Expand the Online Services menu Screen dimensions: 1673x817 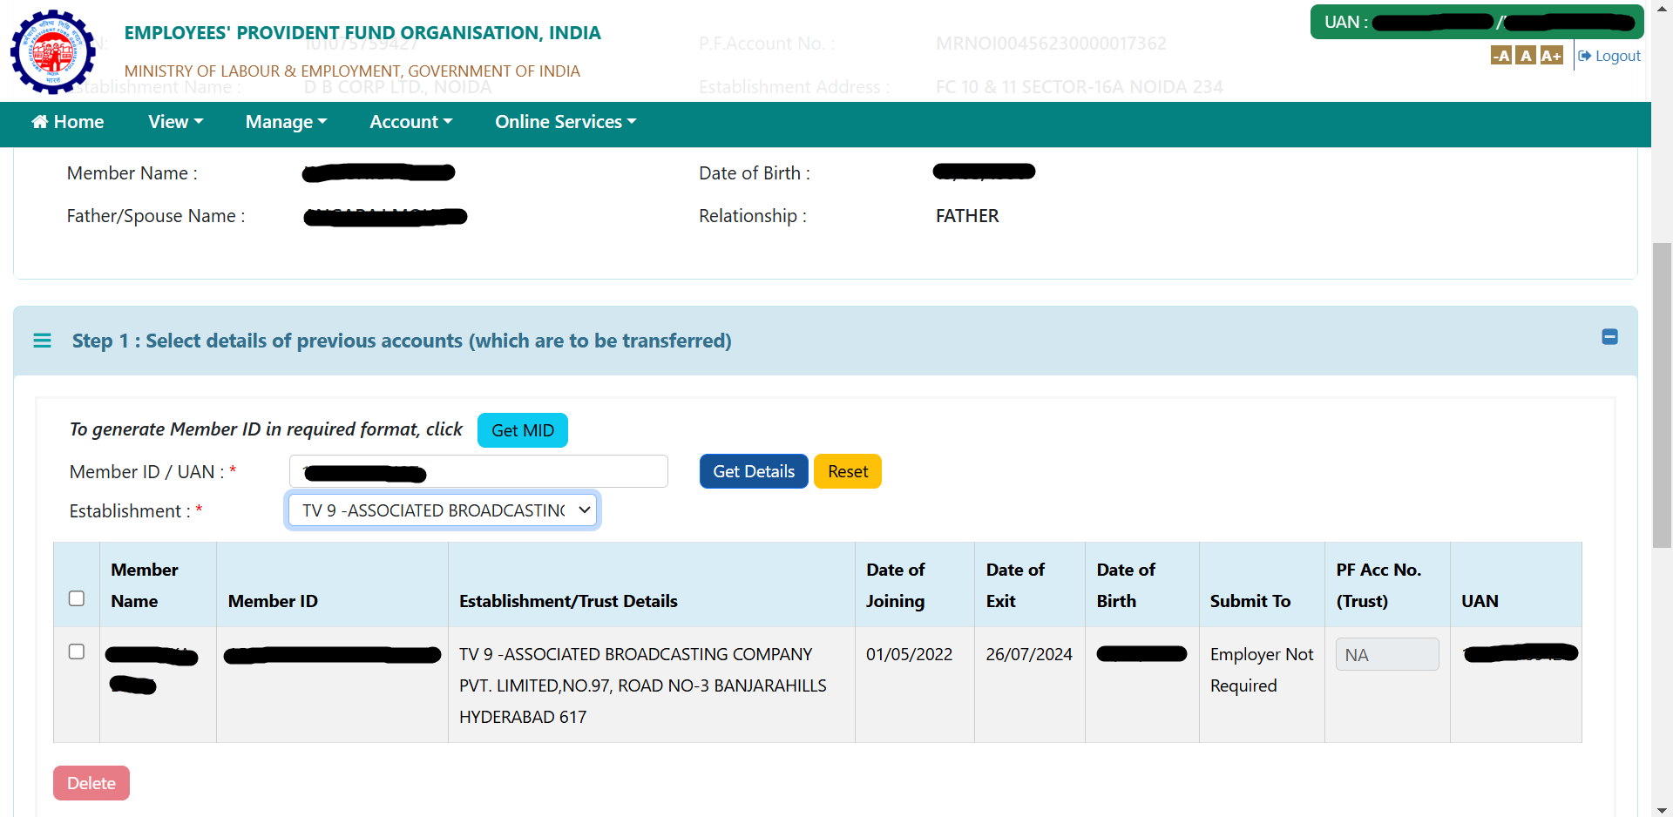click(565, 122)
